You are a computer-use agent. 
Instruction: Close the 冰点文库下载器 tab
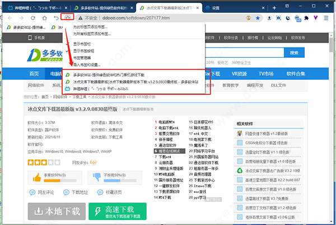[197, 8]
